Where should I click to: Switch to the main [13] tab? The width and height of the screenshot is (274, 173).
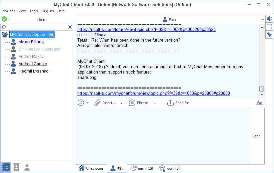(x=141, y=168)
